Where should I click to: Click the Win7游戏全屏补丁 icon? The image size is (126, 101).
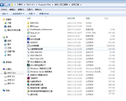click(x=28, y=65)
